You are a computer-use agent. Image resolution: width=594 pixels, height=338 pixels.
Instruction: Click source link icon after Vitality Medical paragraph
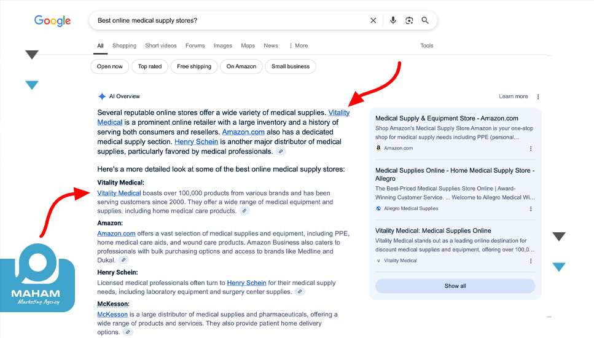click(244, 211)
